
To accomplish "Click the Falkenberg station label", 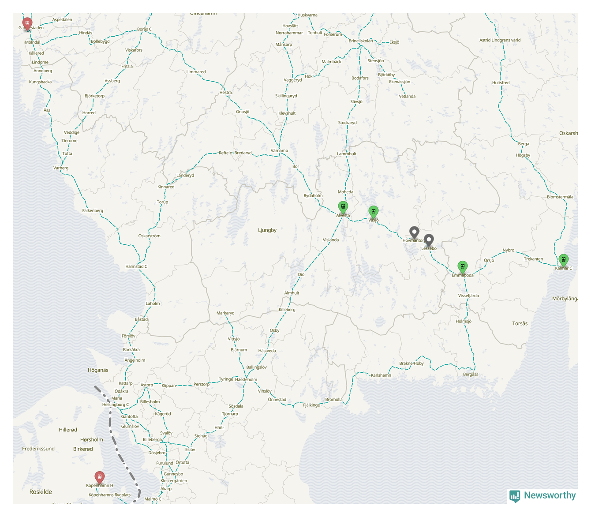I will click(x=93, y=211).
